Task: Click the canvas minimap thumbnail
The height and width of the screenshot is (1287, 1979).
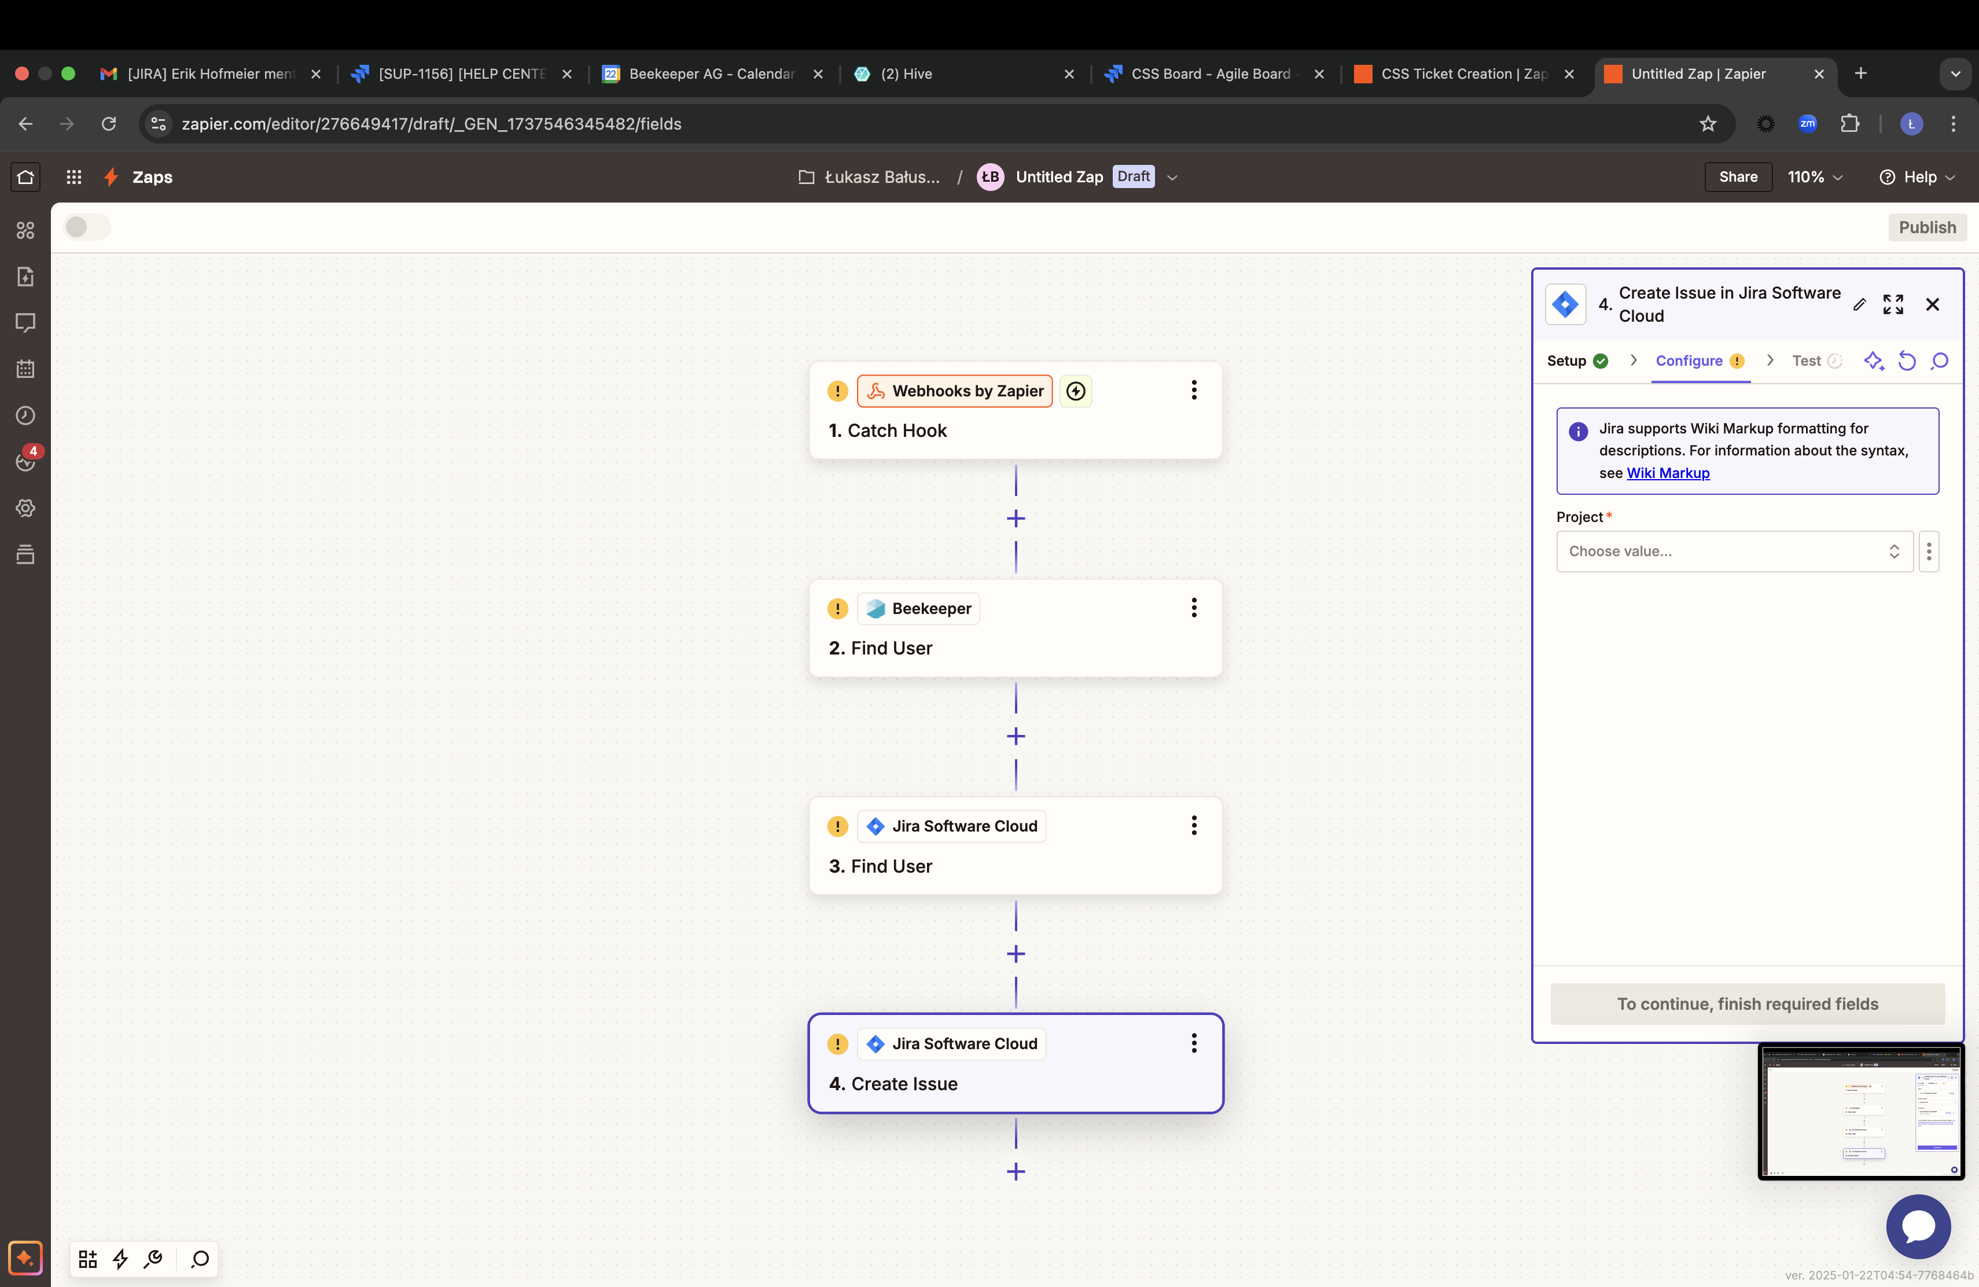Action: [1861, 1112]
